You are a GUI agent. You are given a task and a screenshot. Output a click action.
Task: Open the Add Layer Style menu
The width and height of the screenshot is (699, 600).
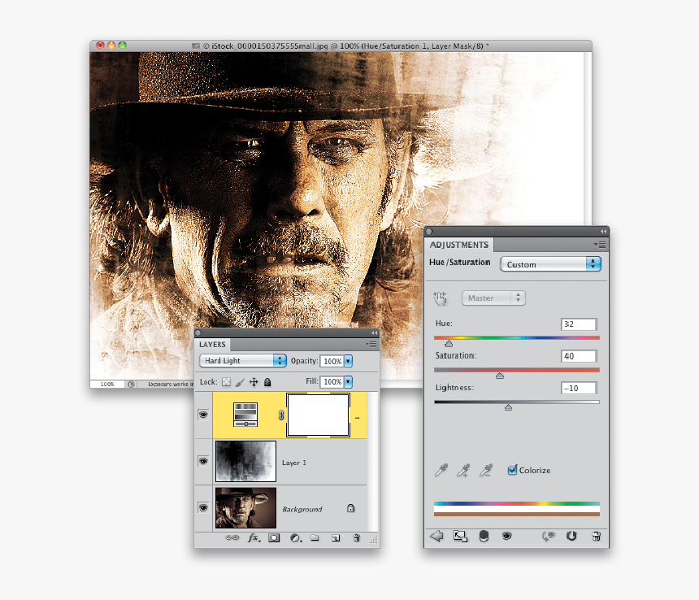(x=255, y=538)
